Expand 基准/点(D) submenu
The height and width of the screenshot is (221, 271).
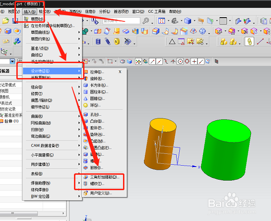tap(52, 49)
